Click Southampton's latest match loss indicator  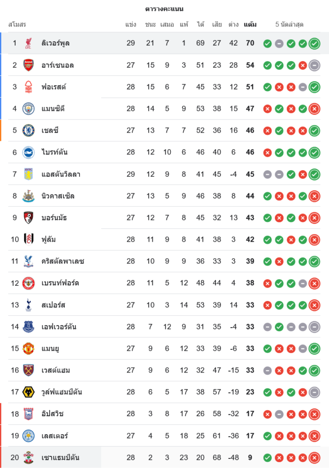(x=314, y=458)
